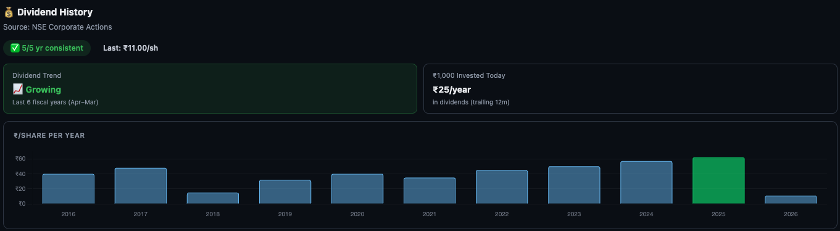Click the money bag icon beside Dividend History

tap(9, 12)
